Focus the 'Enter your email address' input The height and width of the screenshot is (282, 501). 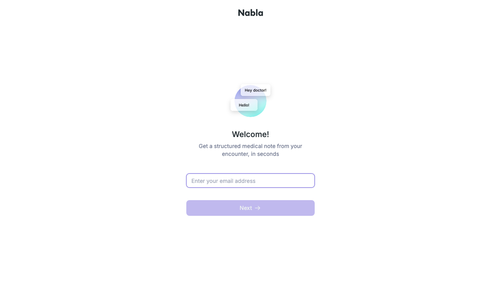point(250,181)
